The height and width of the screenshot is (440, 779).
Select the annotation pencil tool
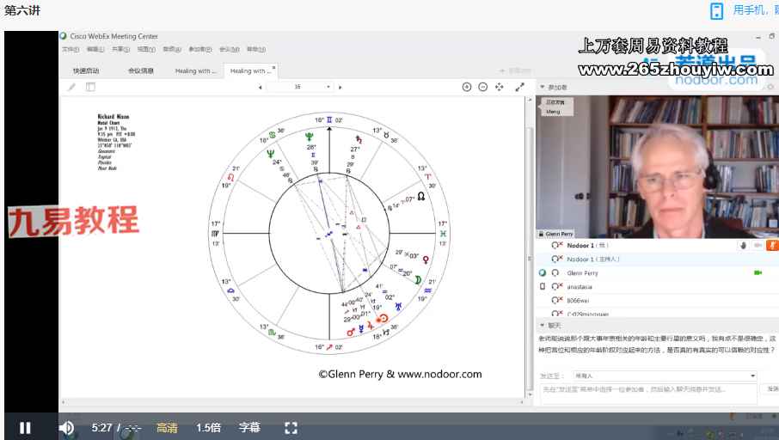(x=72, y=87)
